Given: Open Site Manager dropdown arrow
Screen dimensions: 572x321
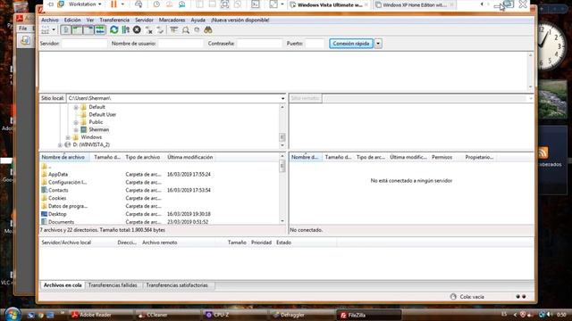Looking at the screenshot, I should coord(54,29).
